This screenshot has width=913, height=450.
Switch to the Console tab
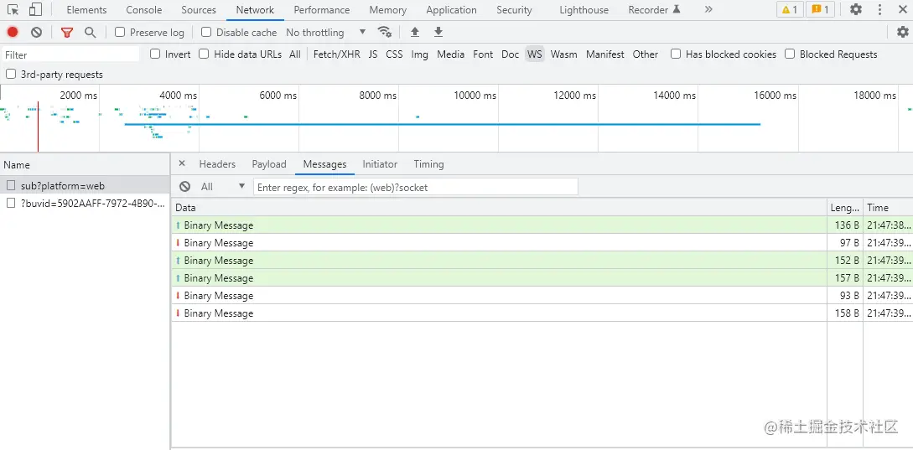click(144, 10)
